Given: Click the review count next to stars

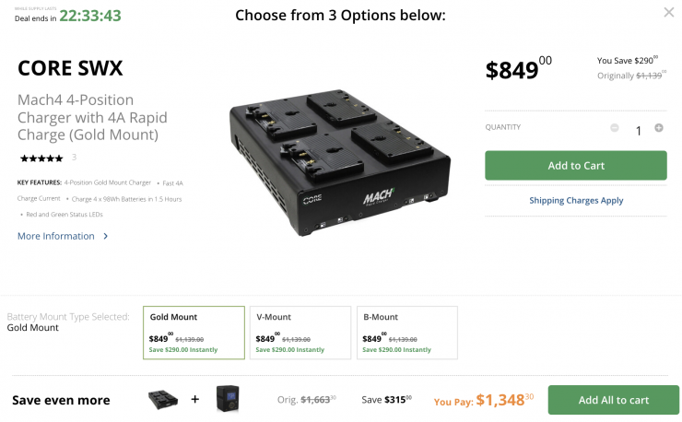Looking at the screenshot, I should 74,158.
